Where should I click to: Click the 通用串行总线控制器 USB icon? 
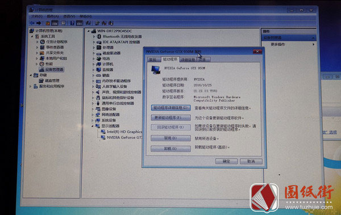(x=98, y=103)
